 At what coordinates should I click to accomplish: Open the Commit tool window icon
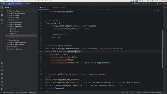2,11
